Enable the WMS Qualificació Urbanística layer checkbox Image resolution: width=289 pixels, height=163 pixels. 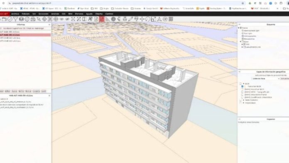click(242, 97)
